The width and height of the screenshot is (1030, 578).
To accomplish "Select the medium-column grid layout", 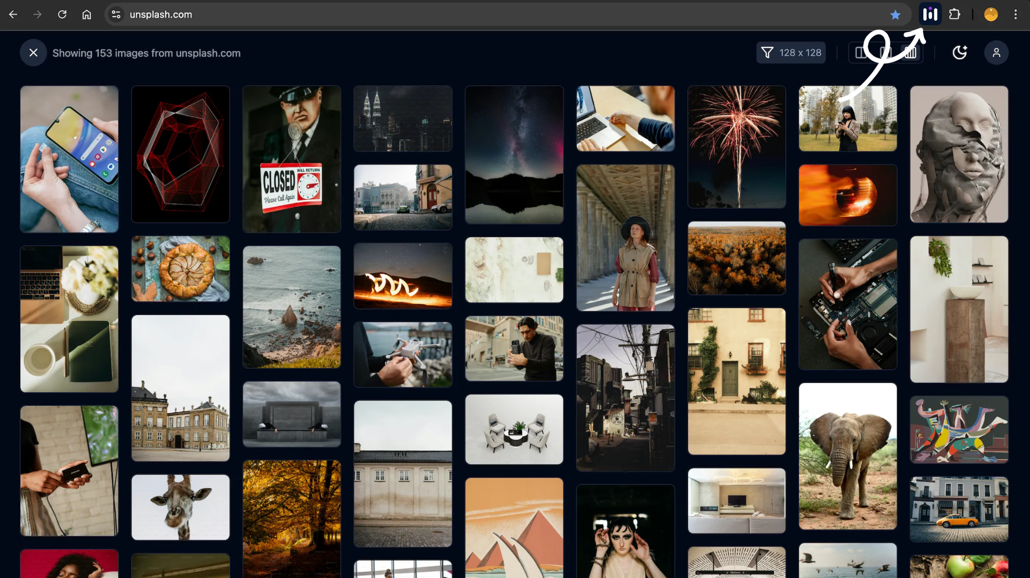I will click(x=885, y=52).
